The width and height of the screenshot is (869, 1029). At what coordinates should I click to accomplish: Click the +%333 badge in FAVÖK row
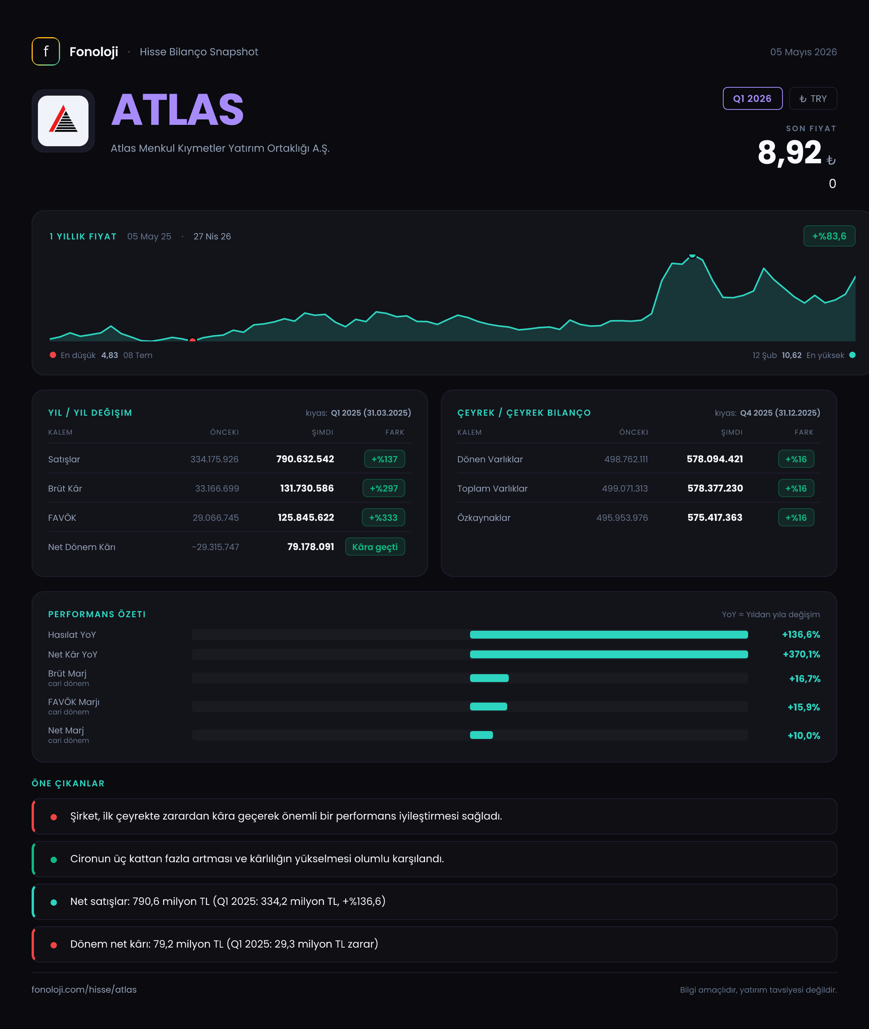383,517
